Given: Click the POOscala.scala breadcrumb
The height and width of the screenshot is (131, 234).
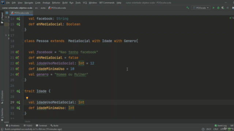Looking at the screenshot, I should (x=57, y=8).
